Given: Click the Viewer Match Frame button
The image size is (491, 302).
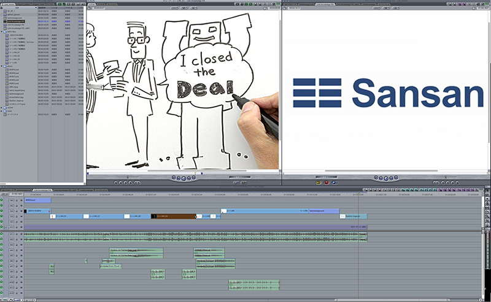Looking at the screenshot, I should (115, 183).
